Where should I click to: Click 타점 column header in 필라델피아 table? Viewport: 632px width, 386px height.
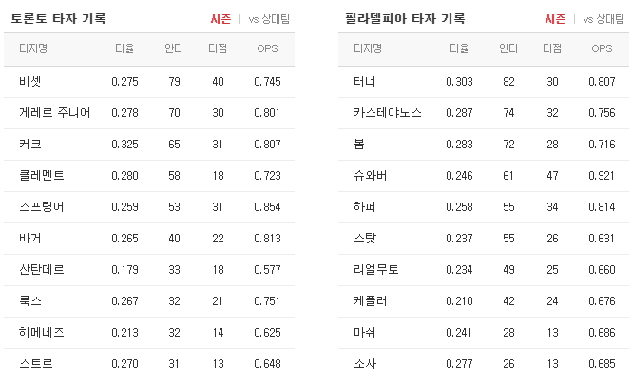point(552,48)
